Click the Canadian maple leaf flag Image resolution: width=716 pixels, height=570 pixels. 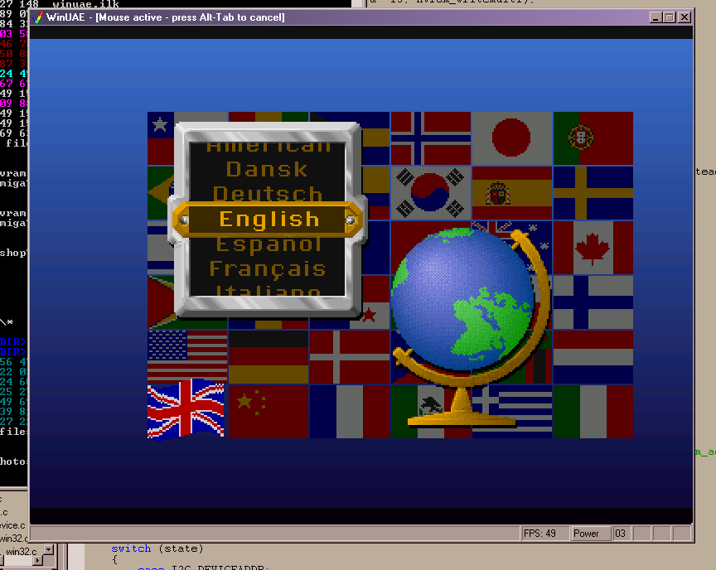(593, 248)
